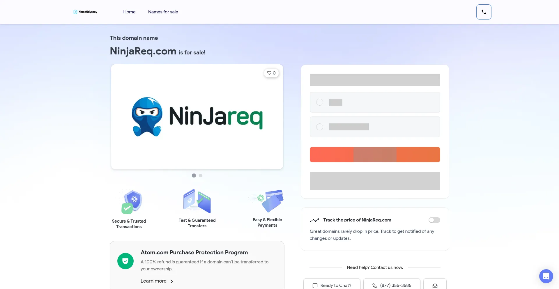The height and width of the screenshot is (289, 559).
Task: Call the (877) 355-3585 phone button
Action: (392, 285)
